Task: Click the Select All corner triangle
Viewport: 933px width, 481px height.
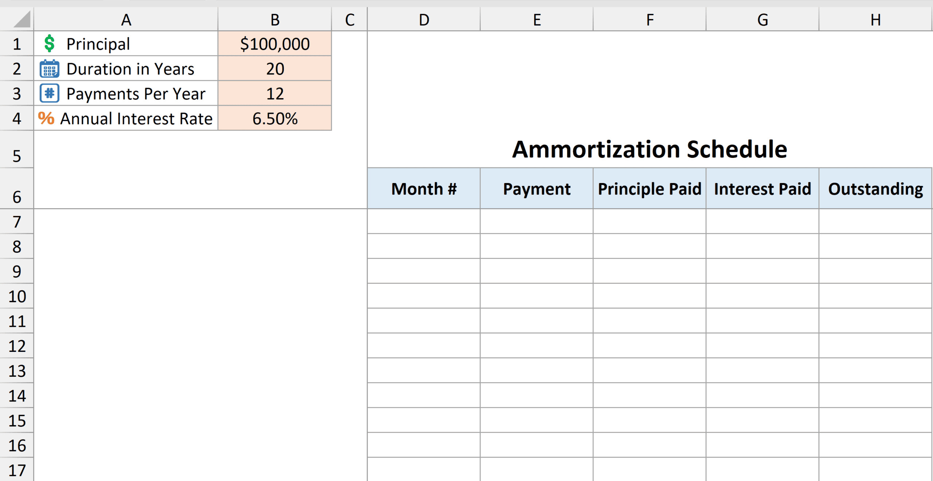Action: (x=22, y=19)
